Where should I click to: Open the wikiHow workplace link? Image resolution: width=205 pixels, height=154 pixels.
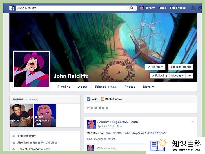pyautogui.click(x=45, y=149)
